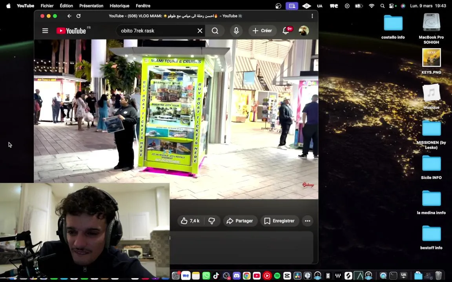Screen dimensions: 452x282
Task: Open System Settings from the Dock
Action: pyautogui.click(x=175, y=276)
